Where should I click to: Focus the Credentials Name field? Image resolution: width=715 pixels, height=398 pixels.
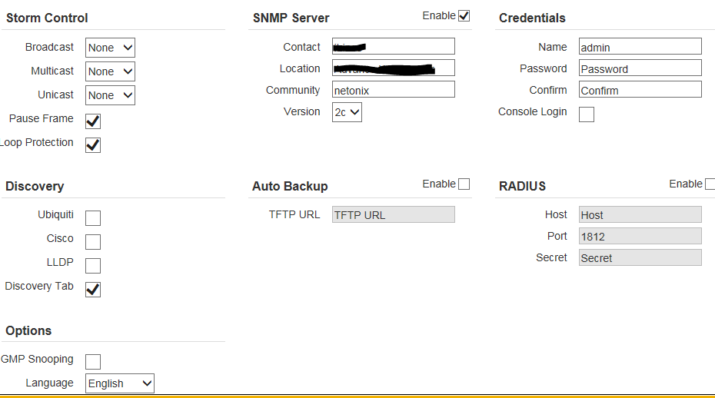click(640, 47)
